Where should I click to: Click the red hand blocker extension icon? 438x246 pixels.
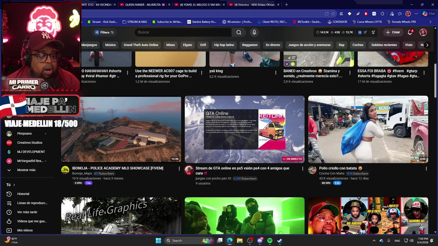pyautogui.click(x=366, y=14)
